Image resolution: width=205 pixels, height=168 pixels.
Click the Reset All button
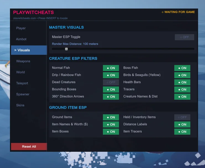tap(29, 147)
